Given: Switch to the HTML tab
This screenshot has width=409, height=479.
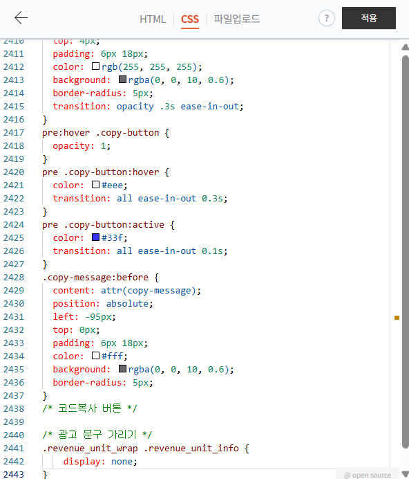Looking at the screenshot, I should point(153,19).
